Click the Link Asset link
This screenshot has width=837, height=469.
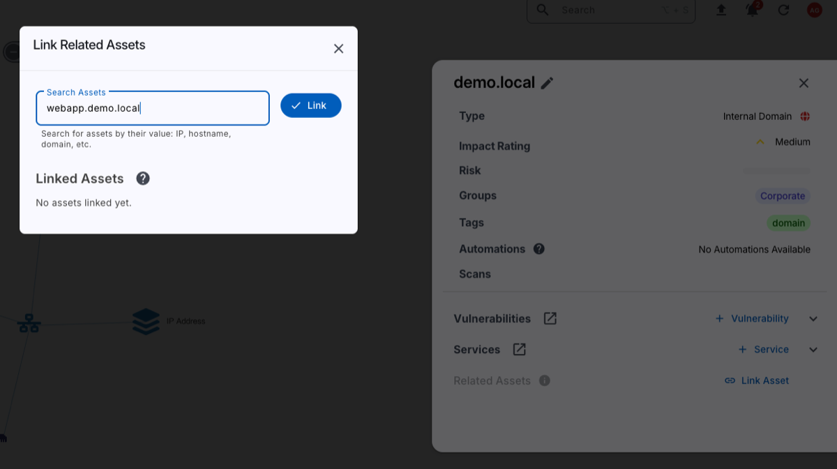[x=757, y=380]
